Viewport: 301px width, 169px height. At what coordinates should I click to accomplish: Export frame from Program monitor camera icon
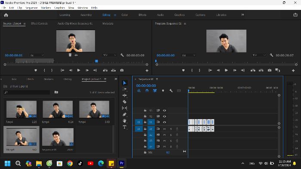point(270,70)
